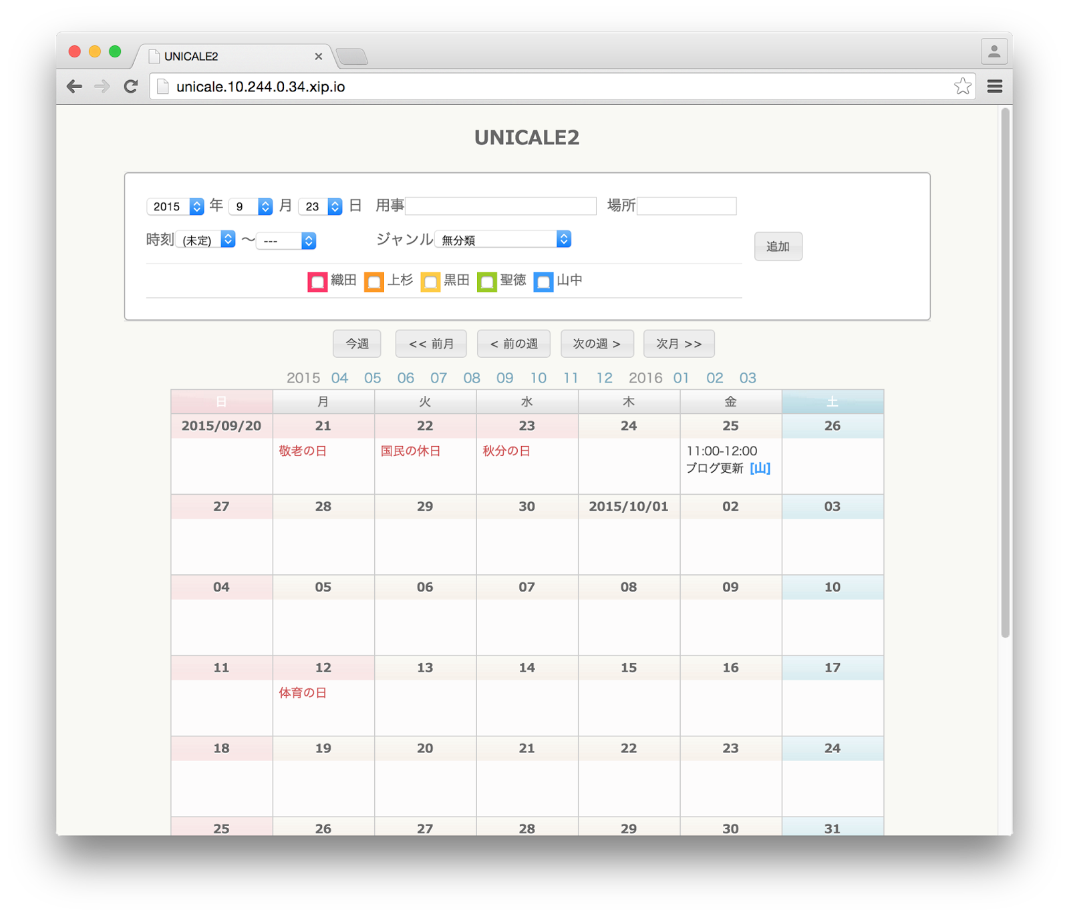Viewport: 1069px width, 916px height.
Task: Click the 今週 button
Action: coord(357,344)
